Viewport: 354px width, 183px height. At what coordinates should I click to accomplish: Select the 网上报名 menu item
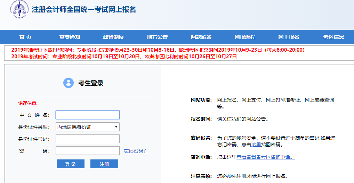click(289, 37)
